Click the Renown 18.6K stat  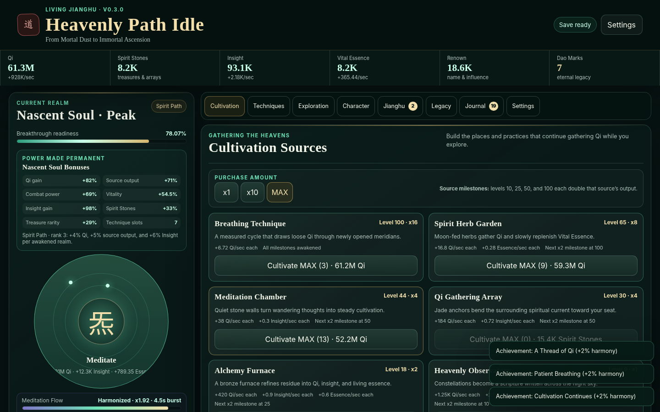point(495,68)
